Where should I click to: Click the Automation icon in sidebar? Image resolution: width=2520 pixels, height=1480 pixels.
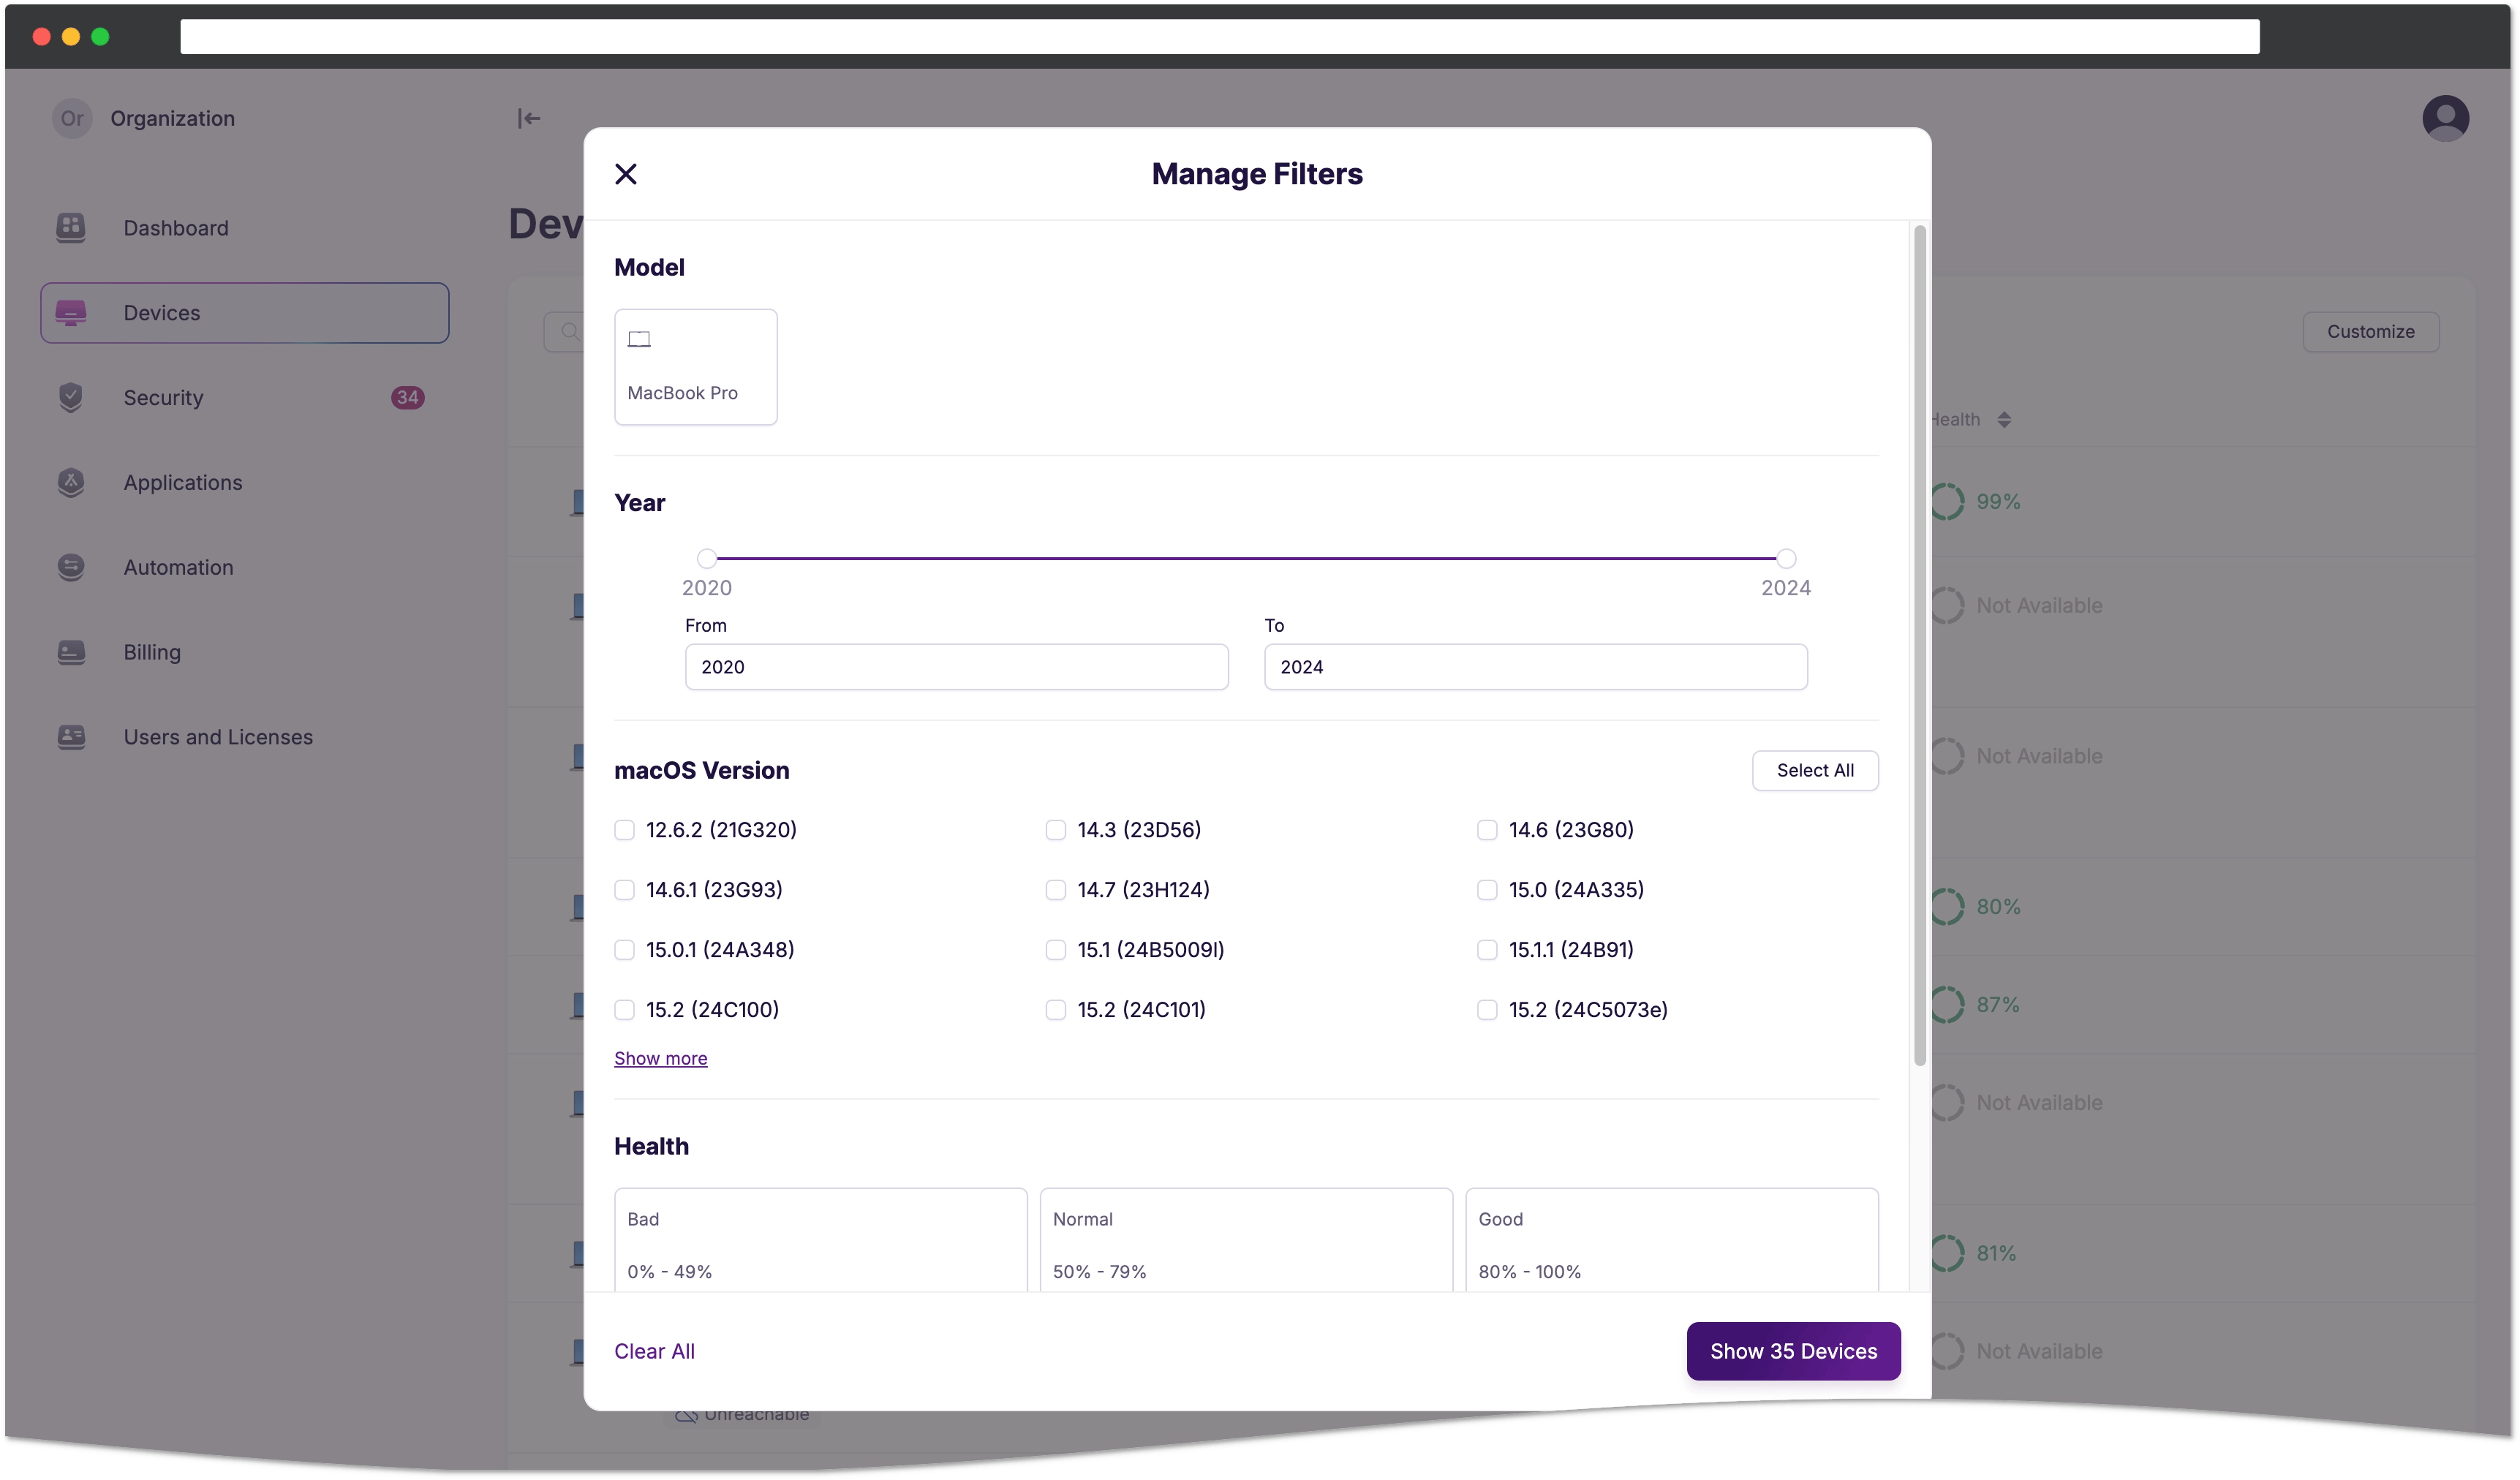pos(71,567)
